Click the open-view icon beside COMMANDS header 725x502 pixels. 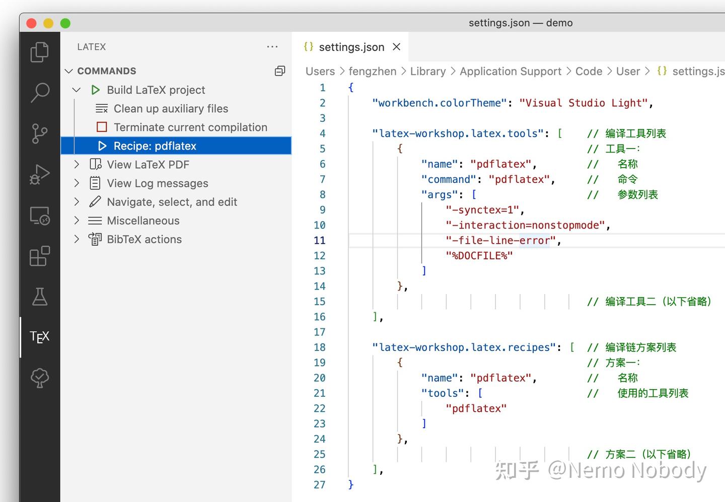280,70
